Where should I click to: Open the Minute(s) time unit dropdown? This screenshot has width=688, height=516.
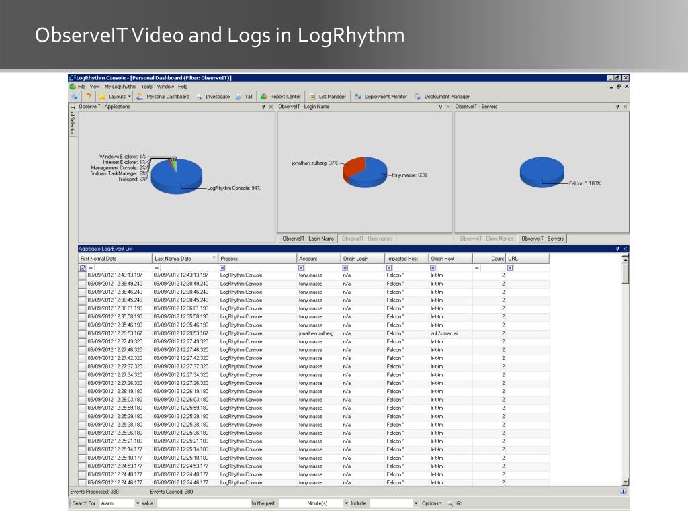tap(346, 503)
